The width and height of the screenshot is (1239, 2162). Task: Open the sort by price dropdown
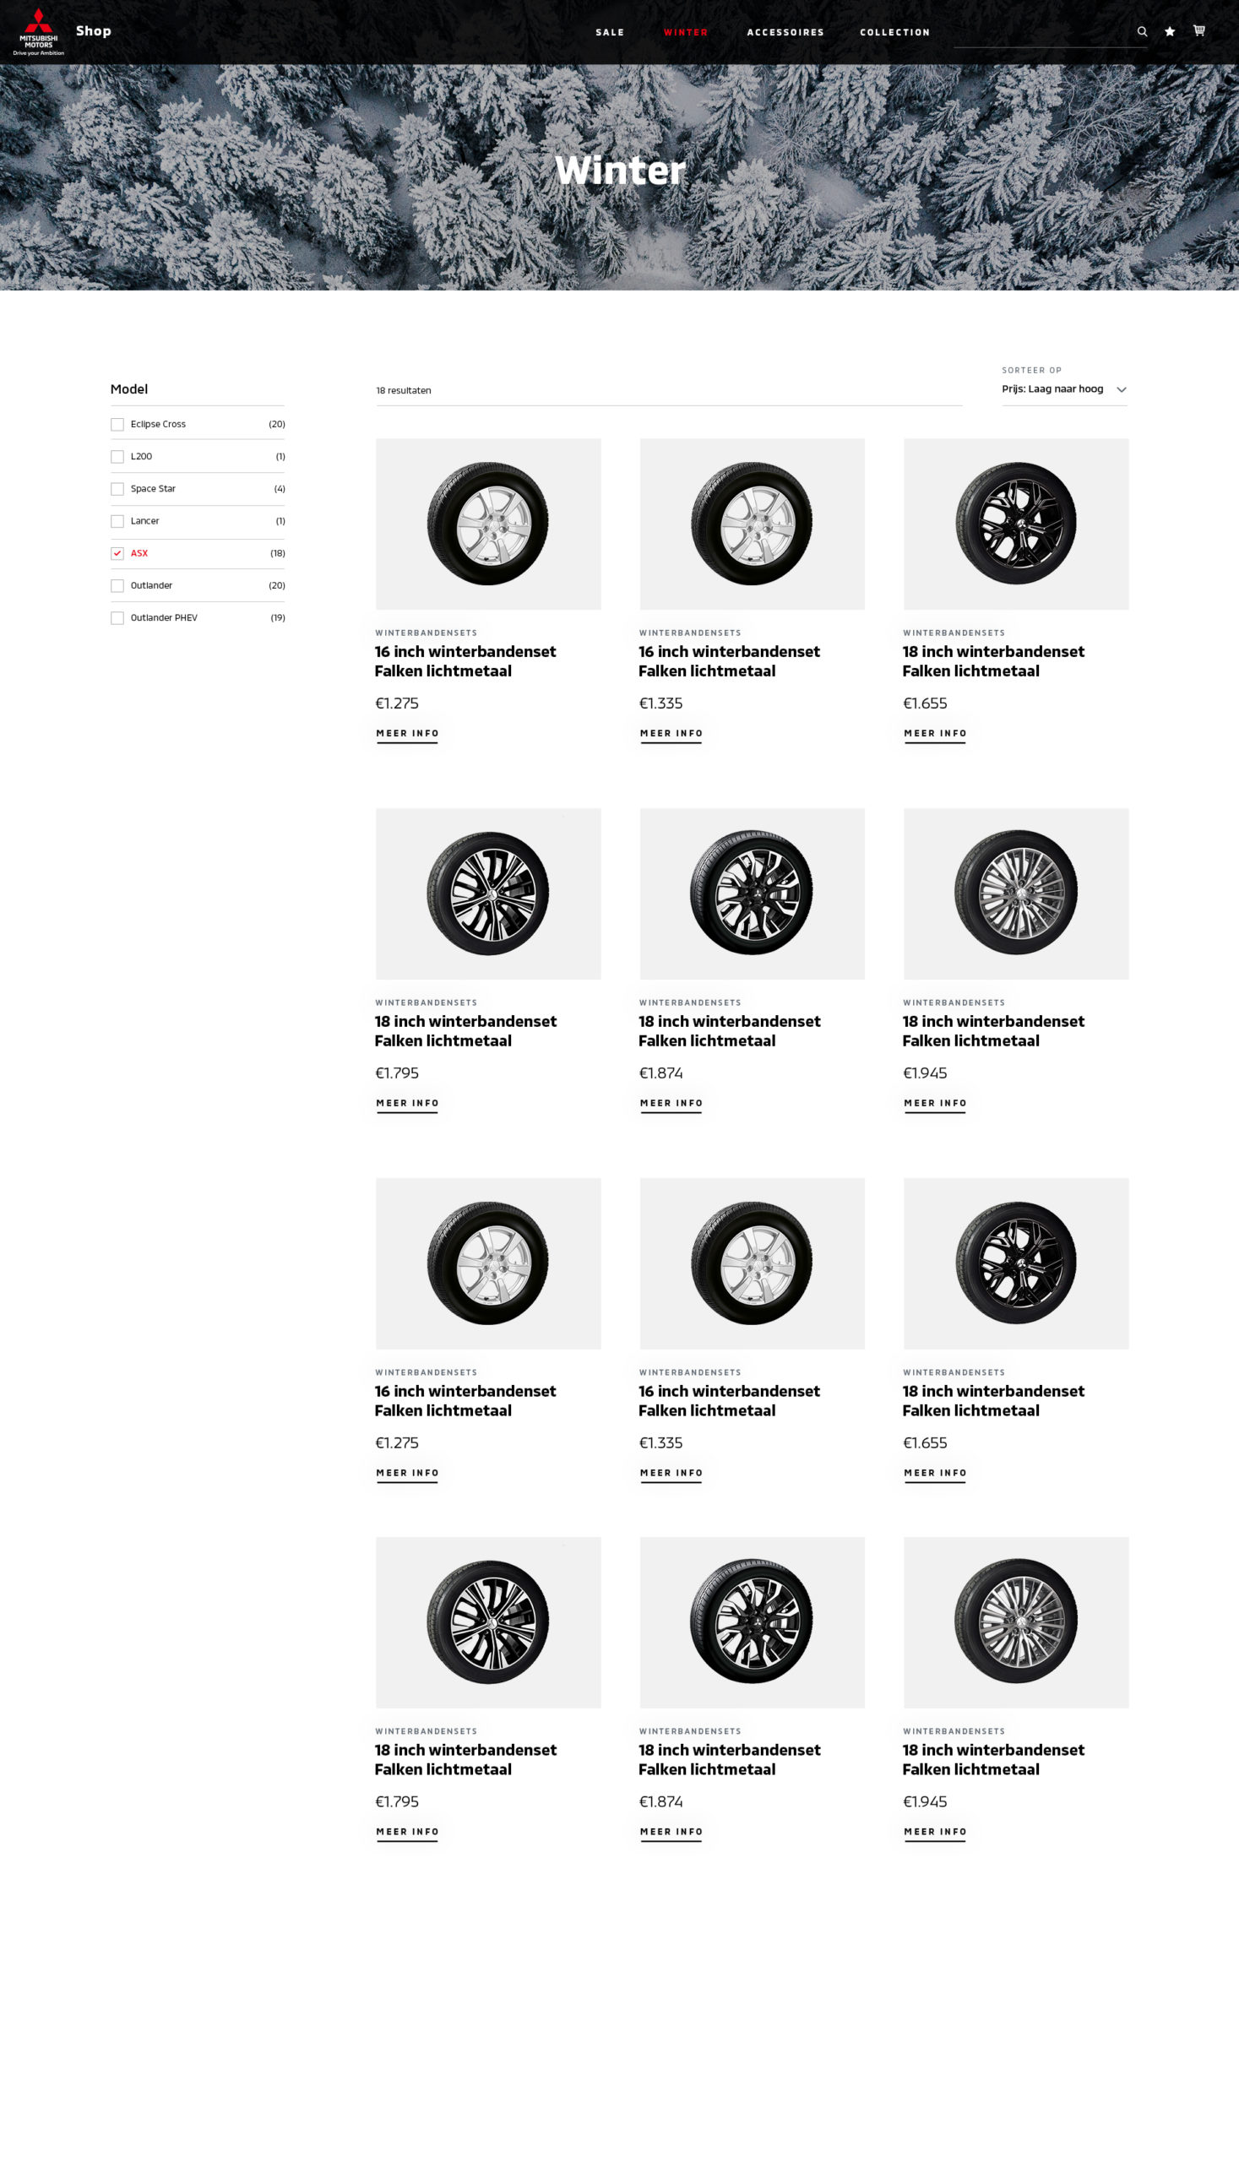(1063, 389)
